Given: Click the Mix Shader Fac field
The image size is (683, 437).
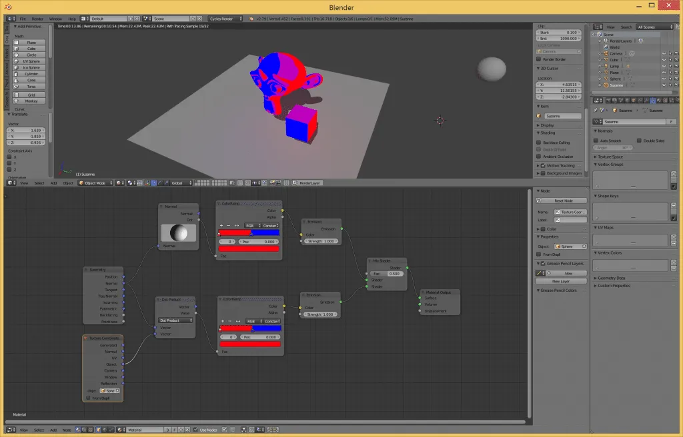Looking at the screenshot, I should [388, 274].
